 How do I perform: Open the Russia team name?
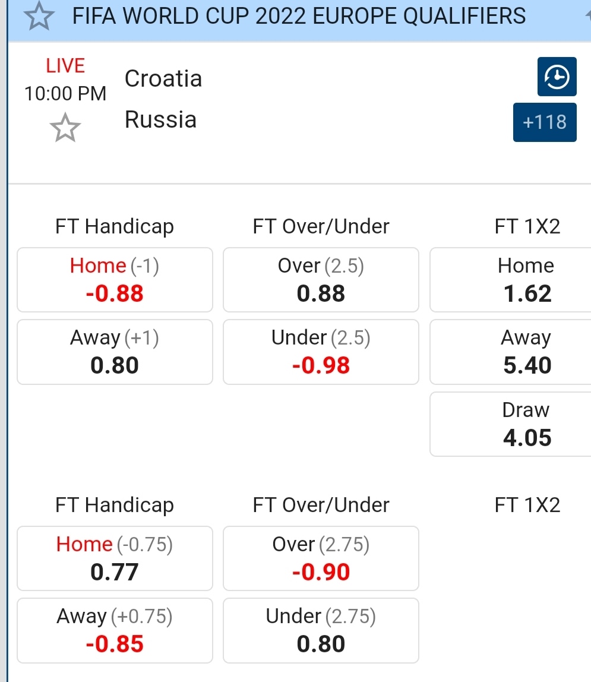(x=160, y=120)
